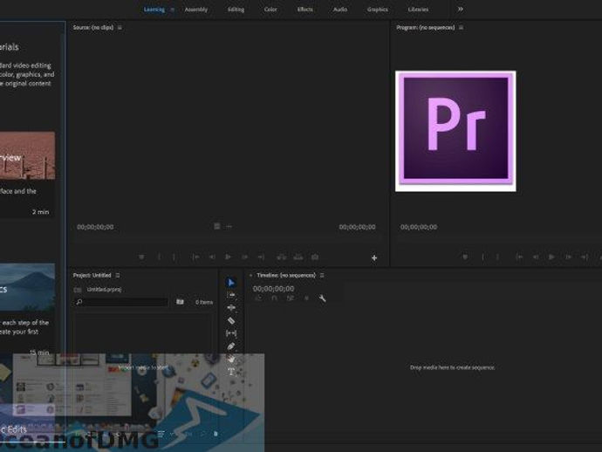Viewport: 602px width, 452px height.
Task: Toggle Linked Selection in the Timeline
Action: pos(291,298)
